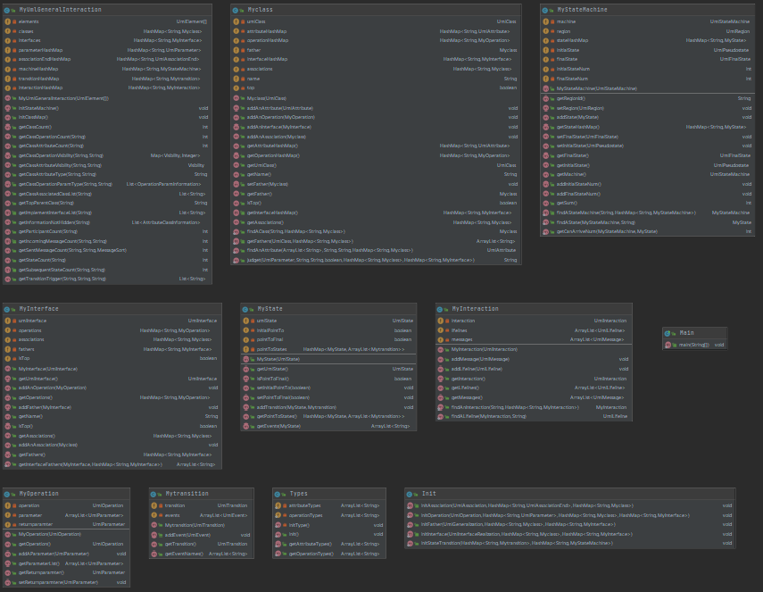
Task: Click the getTopParentClass(String) method row
Action: [107, 203]
